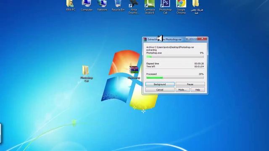Close the extracting dialog window
The width and height of the screenshot is (269, 151).
pyautogui.click(x=202, y=39)
